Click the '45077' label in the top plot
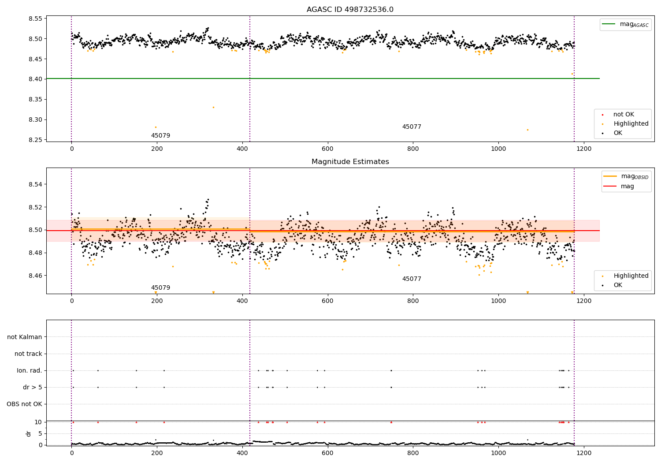 tap(412, 127)
